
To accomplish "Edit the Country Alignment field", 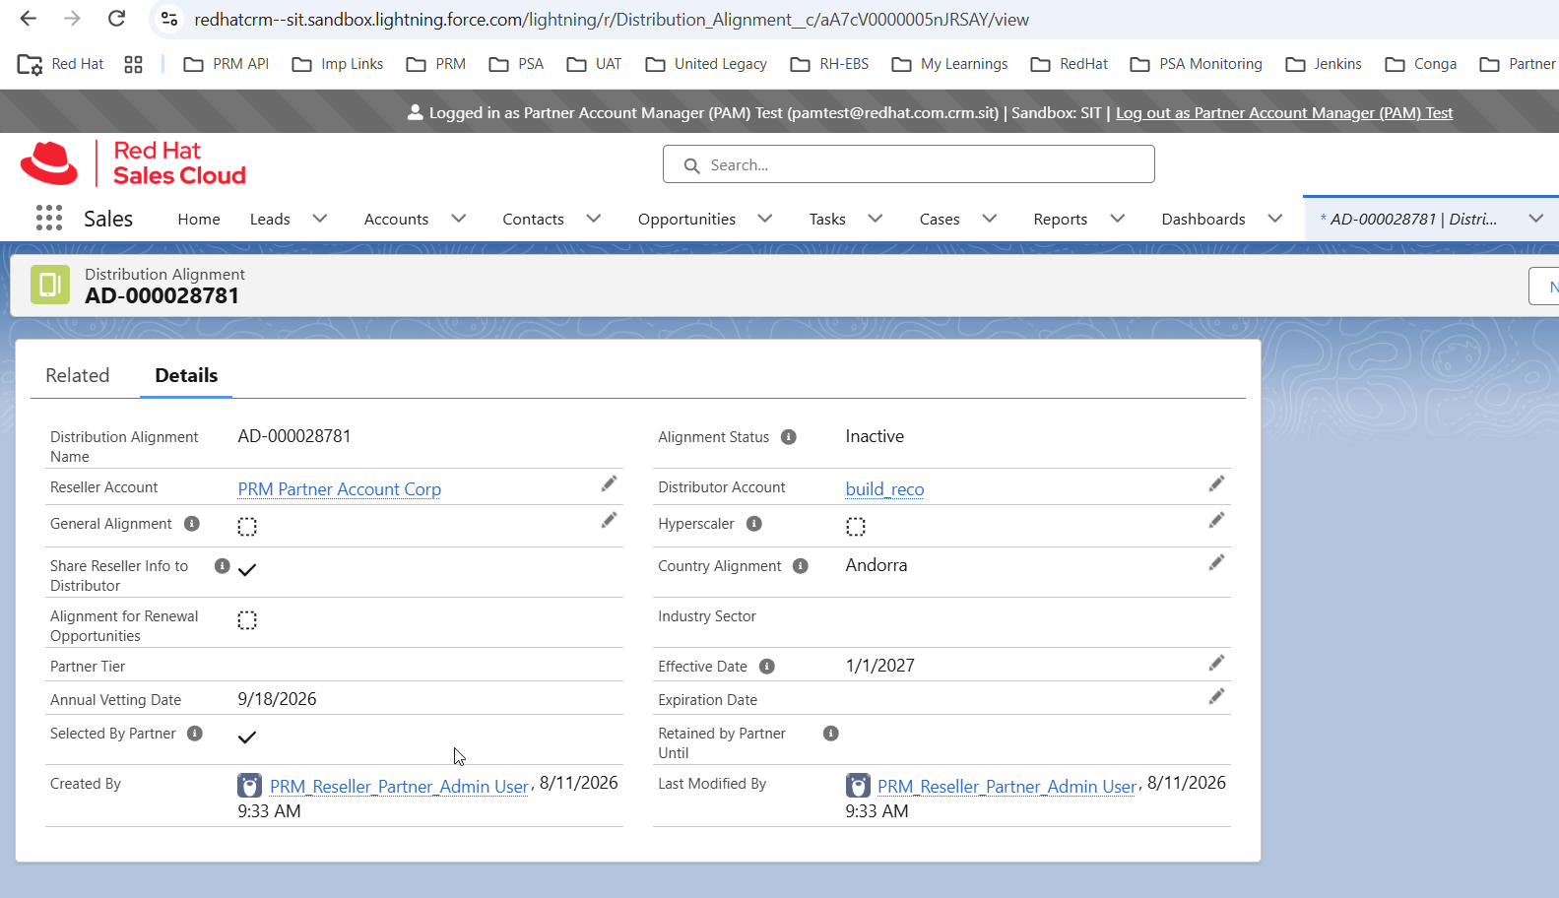I will (x=1217, y=562).
